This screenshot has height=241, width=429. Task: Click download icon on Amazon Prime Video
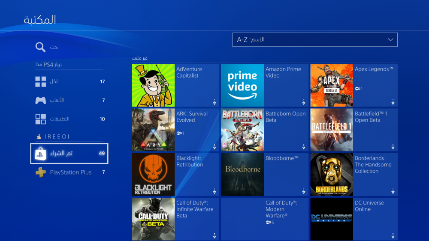pyautogui.click(x=304, y=102)
